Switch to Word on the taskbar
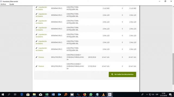The height and width of the screenshot is (97, 174). coord(53,95)
